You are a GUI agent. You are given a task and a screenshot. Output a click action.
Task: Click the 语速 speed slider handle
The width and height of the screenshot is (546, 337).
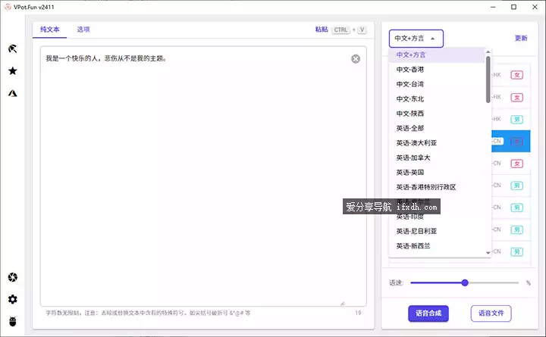tap(465, 282)
